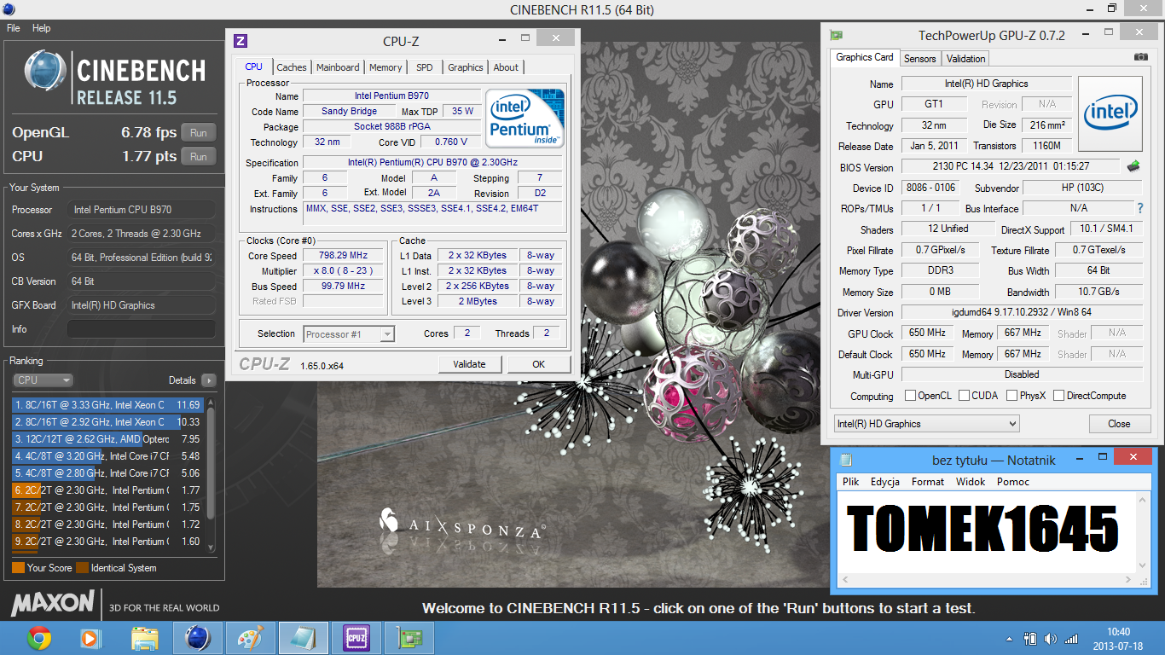
Task: Run the CPU benchmark
Action: pos(199,157)
